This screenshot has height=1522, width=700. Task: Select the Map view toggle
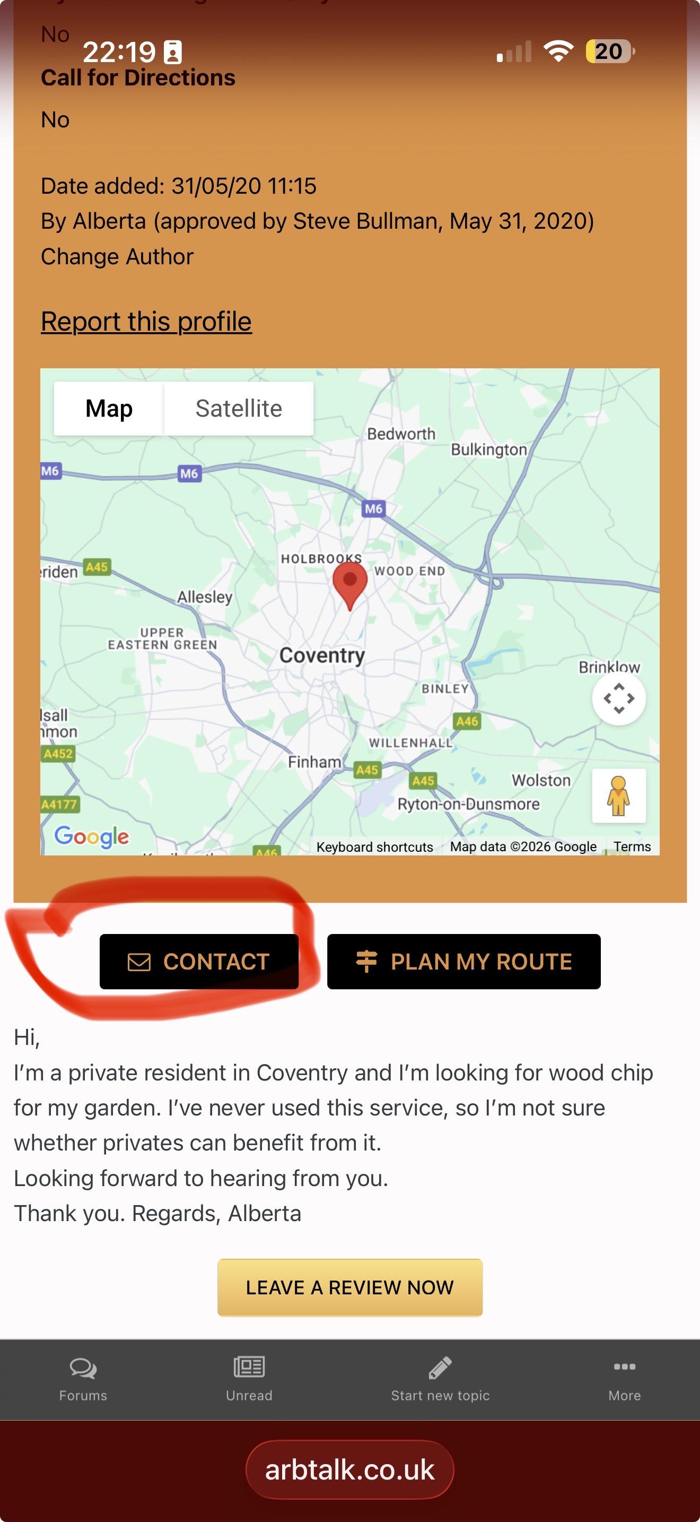click(x=109, y=408)
